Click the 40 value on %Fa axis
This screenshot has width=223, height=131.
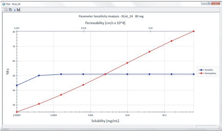point(14,90)
